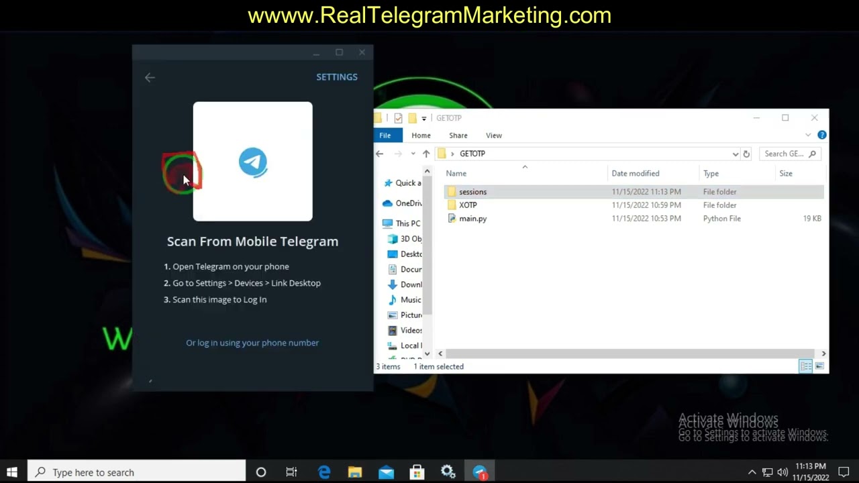Click horizontal scrollbar right arrow in file list
The height and width of the screenshot is (483, 859).
[x=823, y=354]
